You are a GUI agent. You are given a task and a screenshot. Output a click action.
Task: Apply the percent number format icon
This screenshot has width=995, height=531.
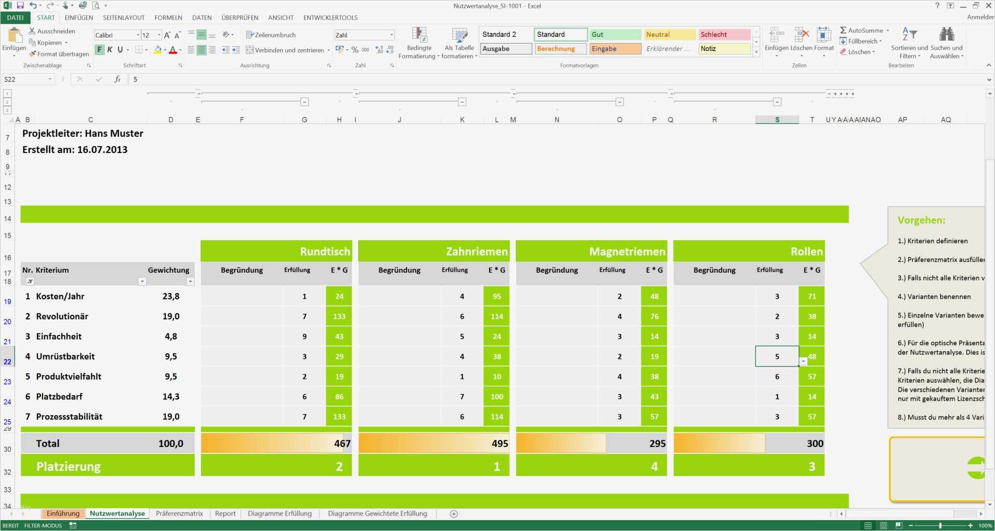[x=355, y=49]
